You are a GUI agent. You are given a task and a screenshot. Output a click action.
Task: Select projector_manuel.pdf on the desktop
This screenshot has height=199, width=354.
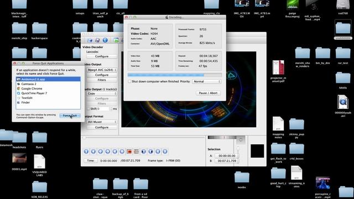[x=278, y=67]
